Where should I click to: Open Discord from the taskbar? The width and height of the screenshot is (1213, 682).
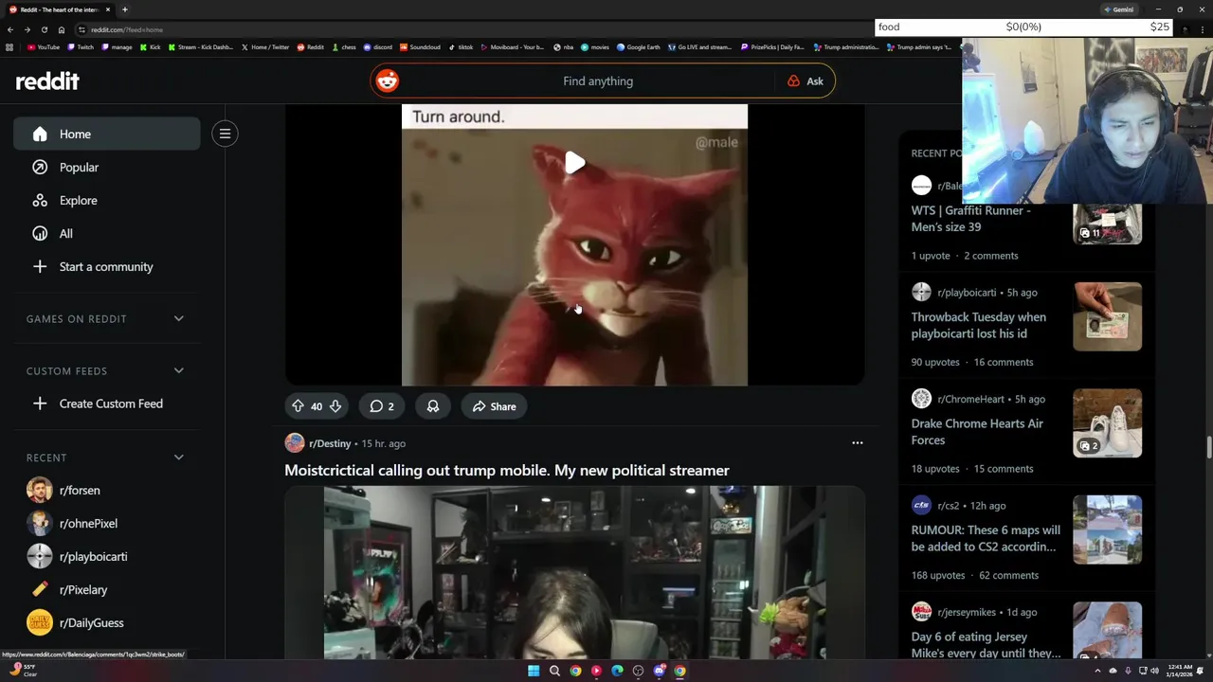click(x=659, y=671)
